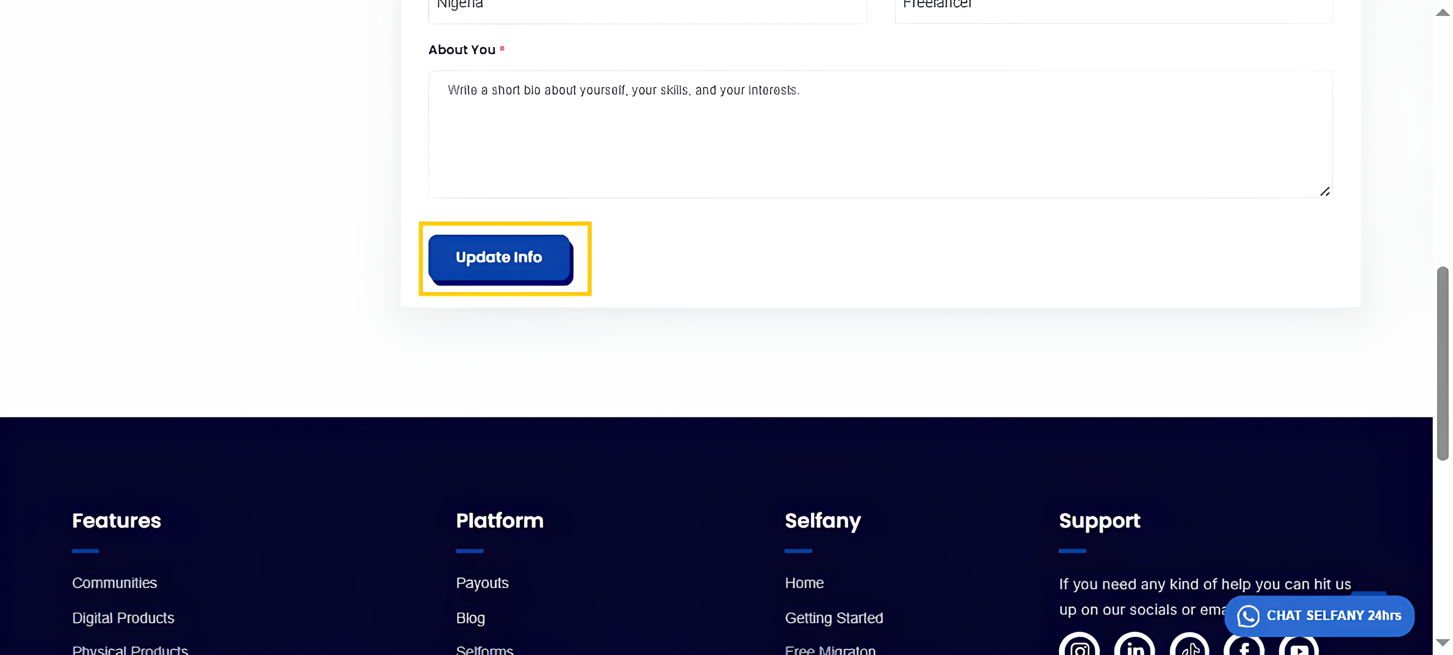Go to the Communities footer link
This screenshot has width=1453, height=655.
(x=114, y=583)
